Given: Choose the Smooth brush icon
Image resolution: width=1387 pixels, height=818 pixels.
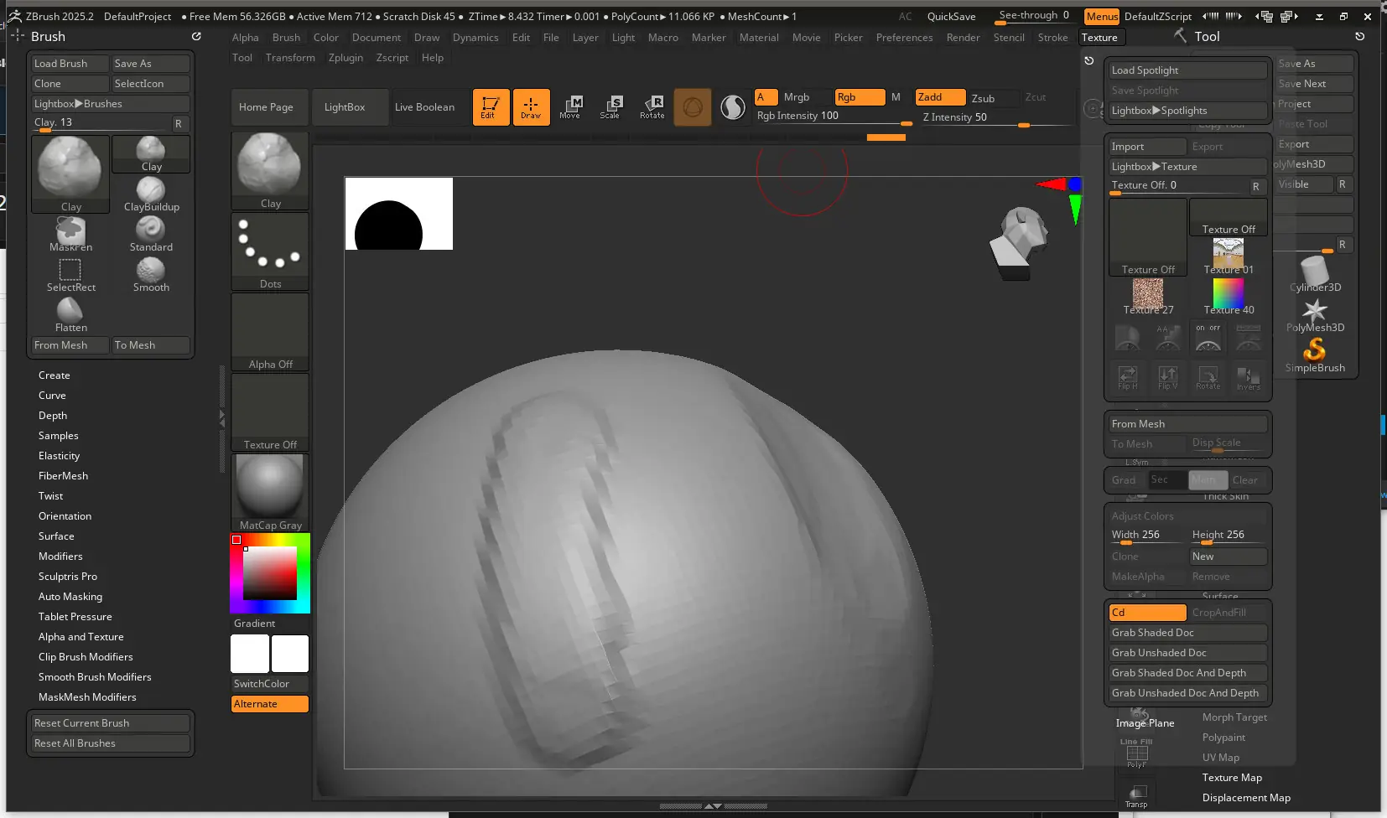Looking at the screenshot, I should click(x=151, y=271).
